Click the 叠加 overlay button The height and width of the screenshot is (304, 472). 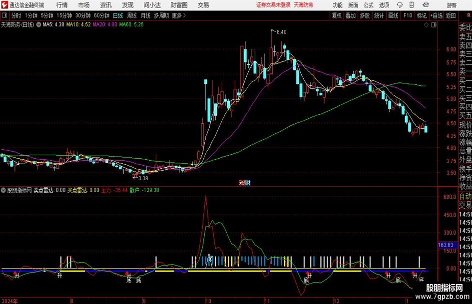click(x=351, y=15)
